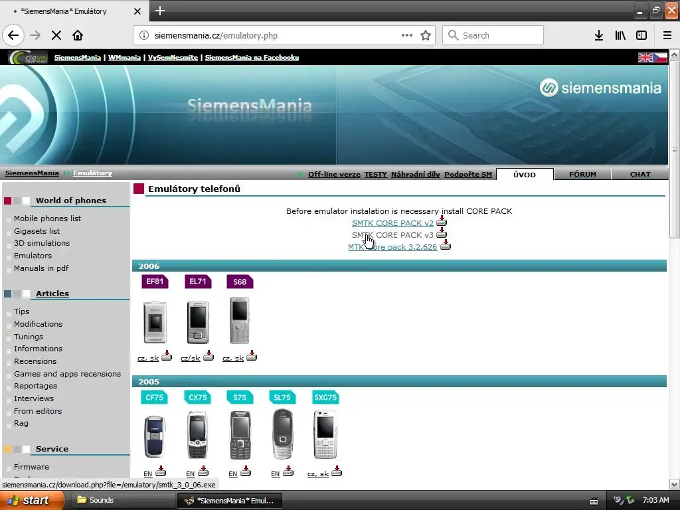Viewport: 680px width, 510px height.
Task: Download icon next to SMTK CORE PACK v2
Action: [x=442, y=221]
